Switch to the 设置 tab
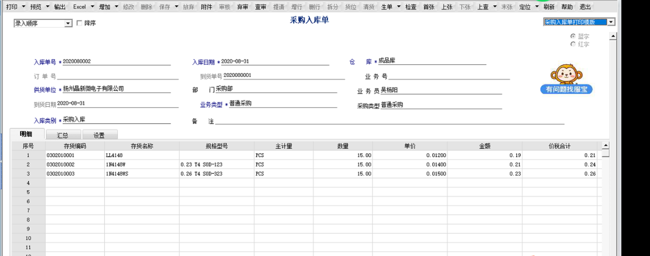Viewport: 650px width, 256px height. (x=99, y=135)
